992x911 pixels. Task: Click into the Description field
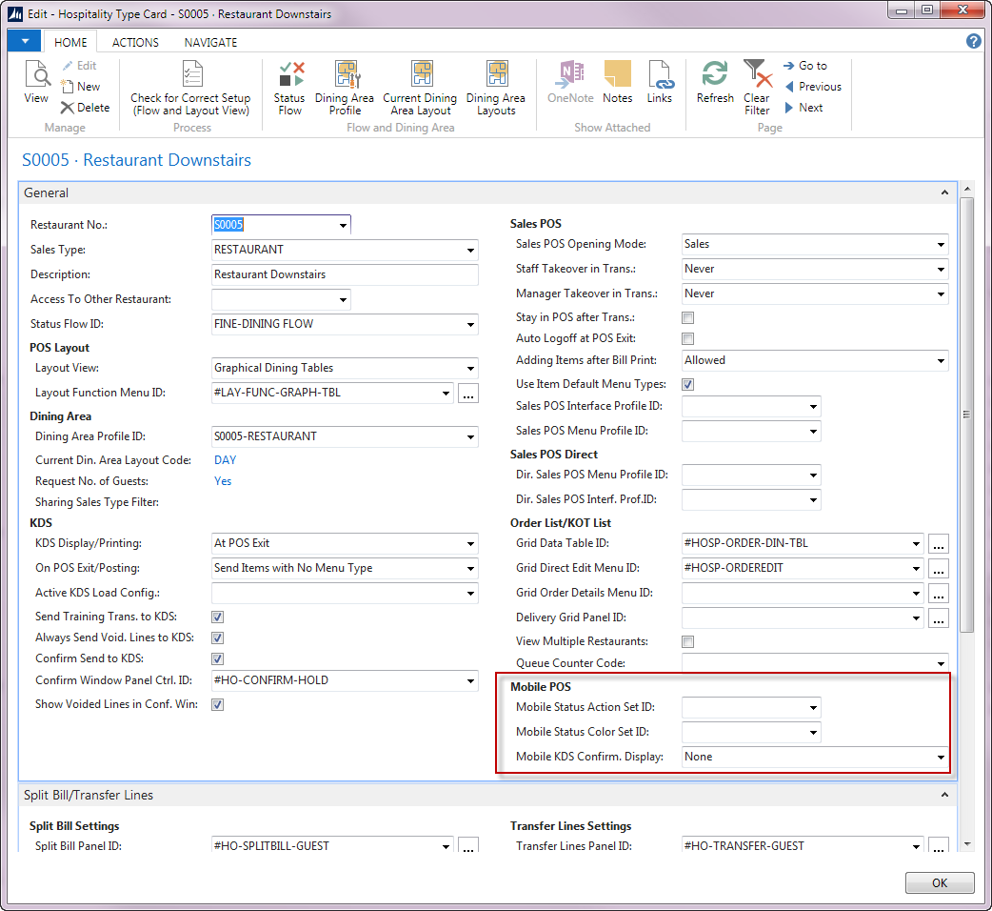coord(345,274)
